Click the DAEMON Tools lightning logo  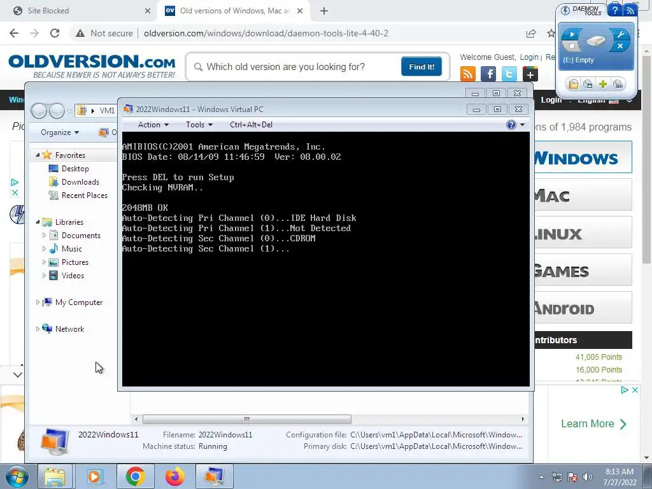(x=565, y=10)
